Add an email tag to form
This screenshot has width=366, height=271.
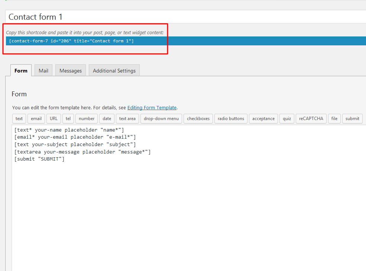pyautogui.click(x=36, y=119)
